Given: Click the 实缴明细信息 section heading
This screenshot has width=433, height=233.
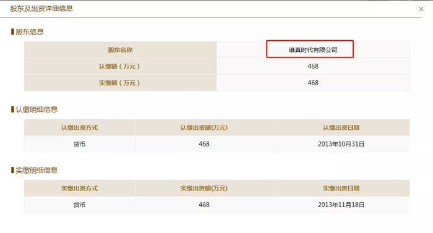Looking at the screenshot, I should (36, 171).
